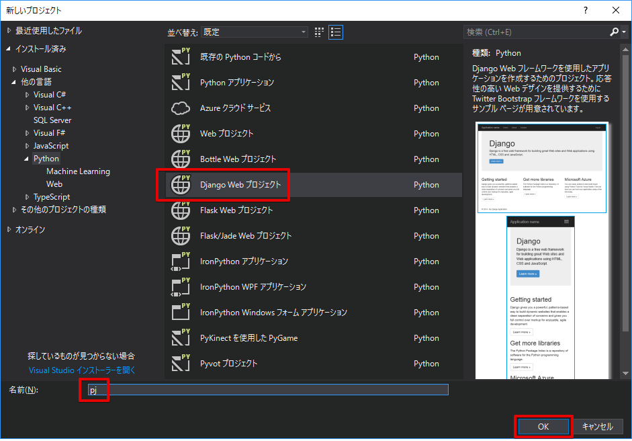Click the Python アプリケーション template icon
632x441 pixels.
181,82
